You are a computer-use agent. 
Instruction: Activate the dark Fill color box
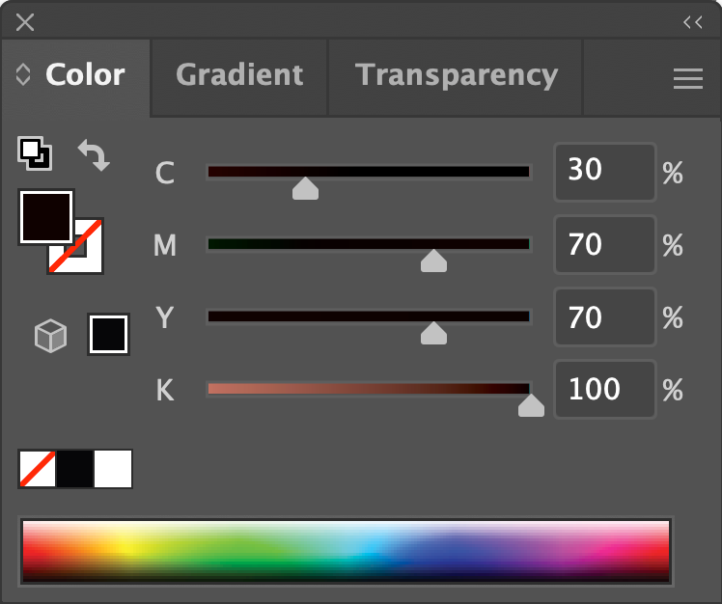coord(44,216)
